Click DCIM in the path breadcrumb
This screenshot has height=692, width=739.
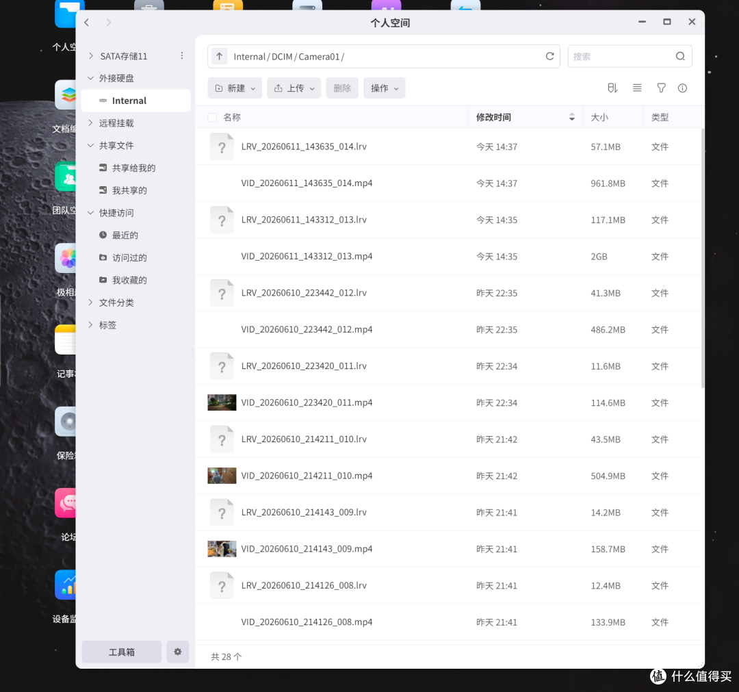282,57
